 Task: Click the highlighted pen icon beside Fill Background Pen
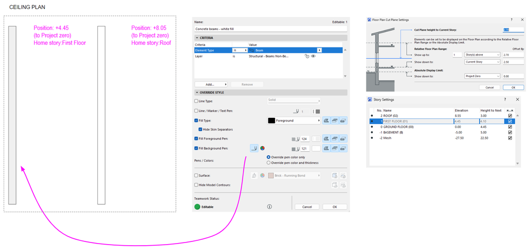point(254,148)
